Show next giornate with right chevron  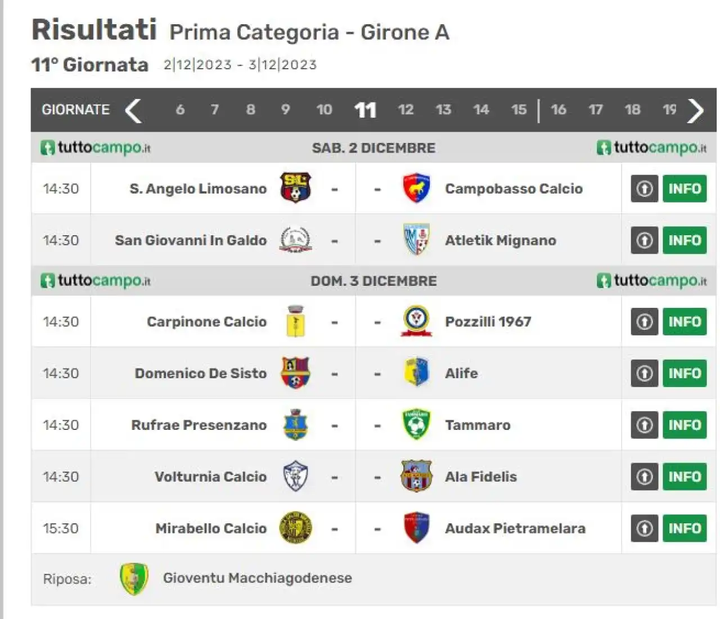695,110
